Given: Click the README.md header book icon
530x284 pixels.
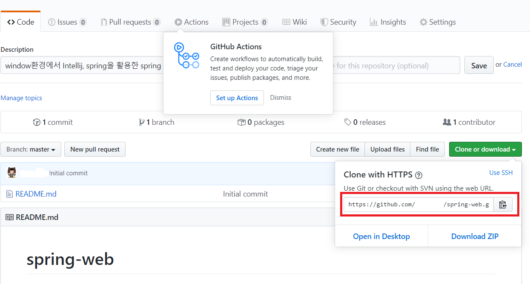Looking at the screenshot, I should pyautogui.click(x=9, y=217).
